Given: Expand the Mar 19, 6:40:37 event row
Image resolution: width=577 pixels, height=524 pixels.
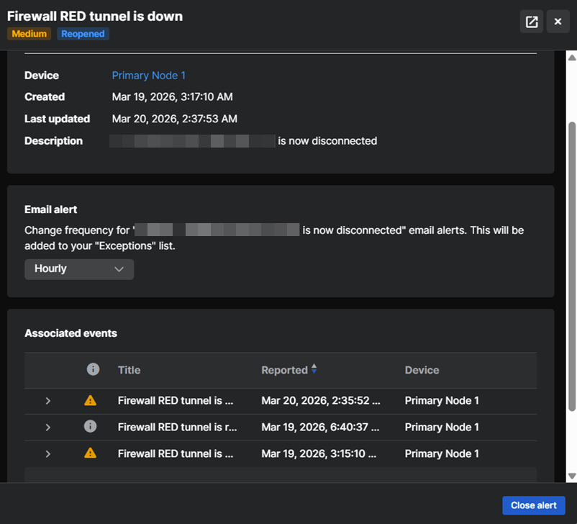Looking at the screenshot, I should pyautogui.click(x=48, y=427).
